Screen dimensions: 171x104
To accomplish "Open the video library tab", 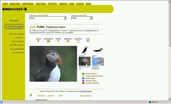I will click(28, 4).
